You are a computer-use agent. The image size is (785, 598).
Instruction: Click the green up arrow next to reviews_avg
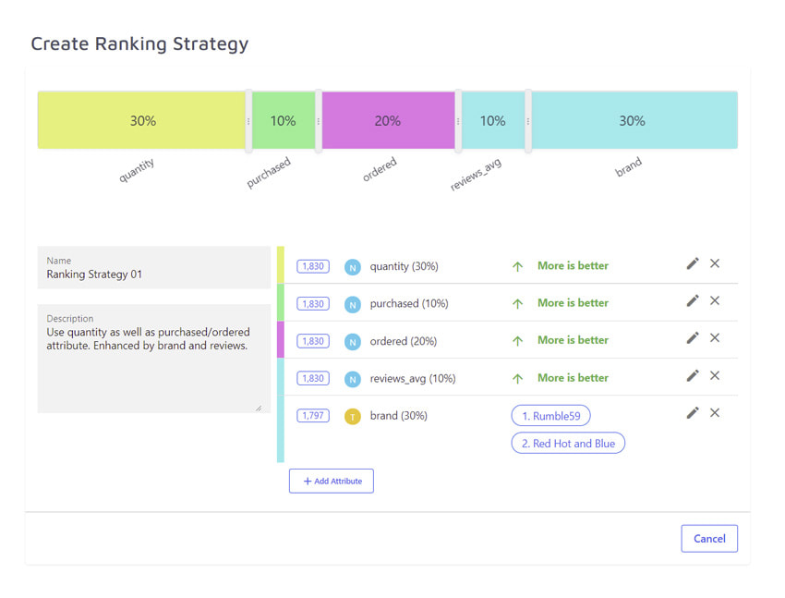click(x=519, y=376)
